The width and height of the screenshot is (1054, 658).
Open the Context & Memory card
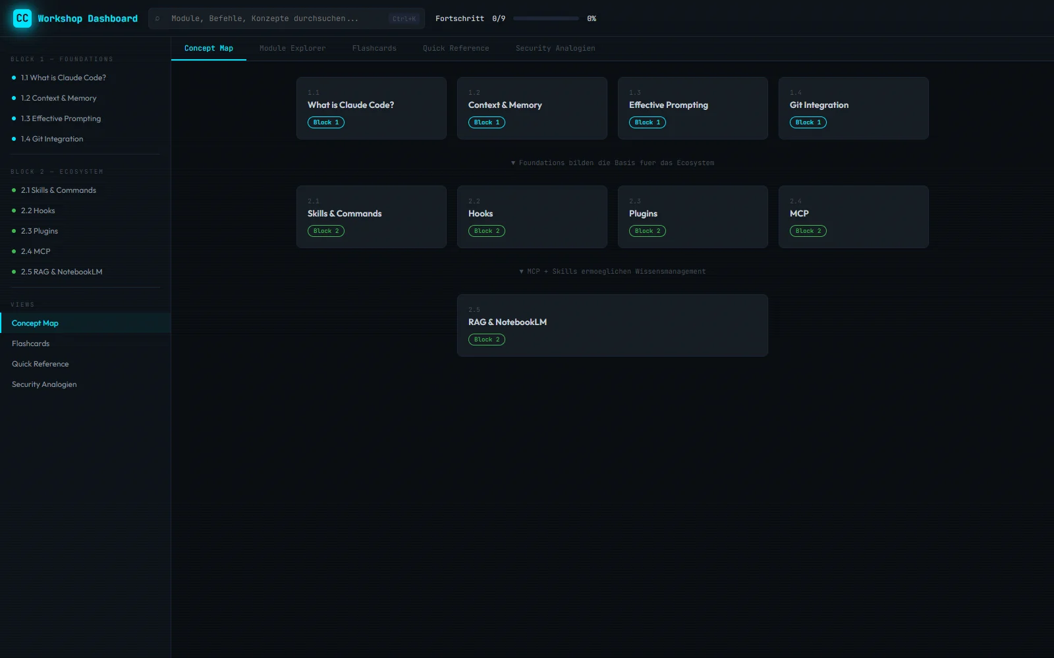click(532, 108)
